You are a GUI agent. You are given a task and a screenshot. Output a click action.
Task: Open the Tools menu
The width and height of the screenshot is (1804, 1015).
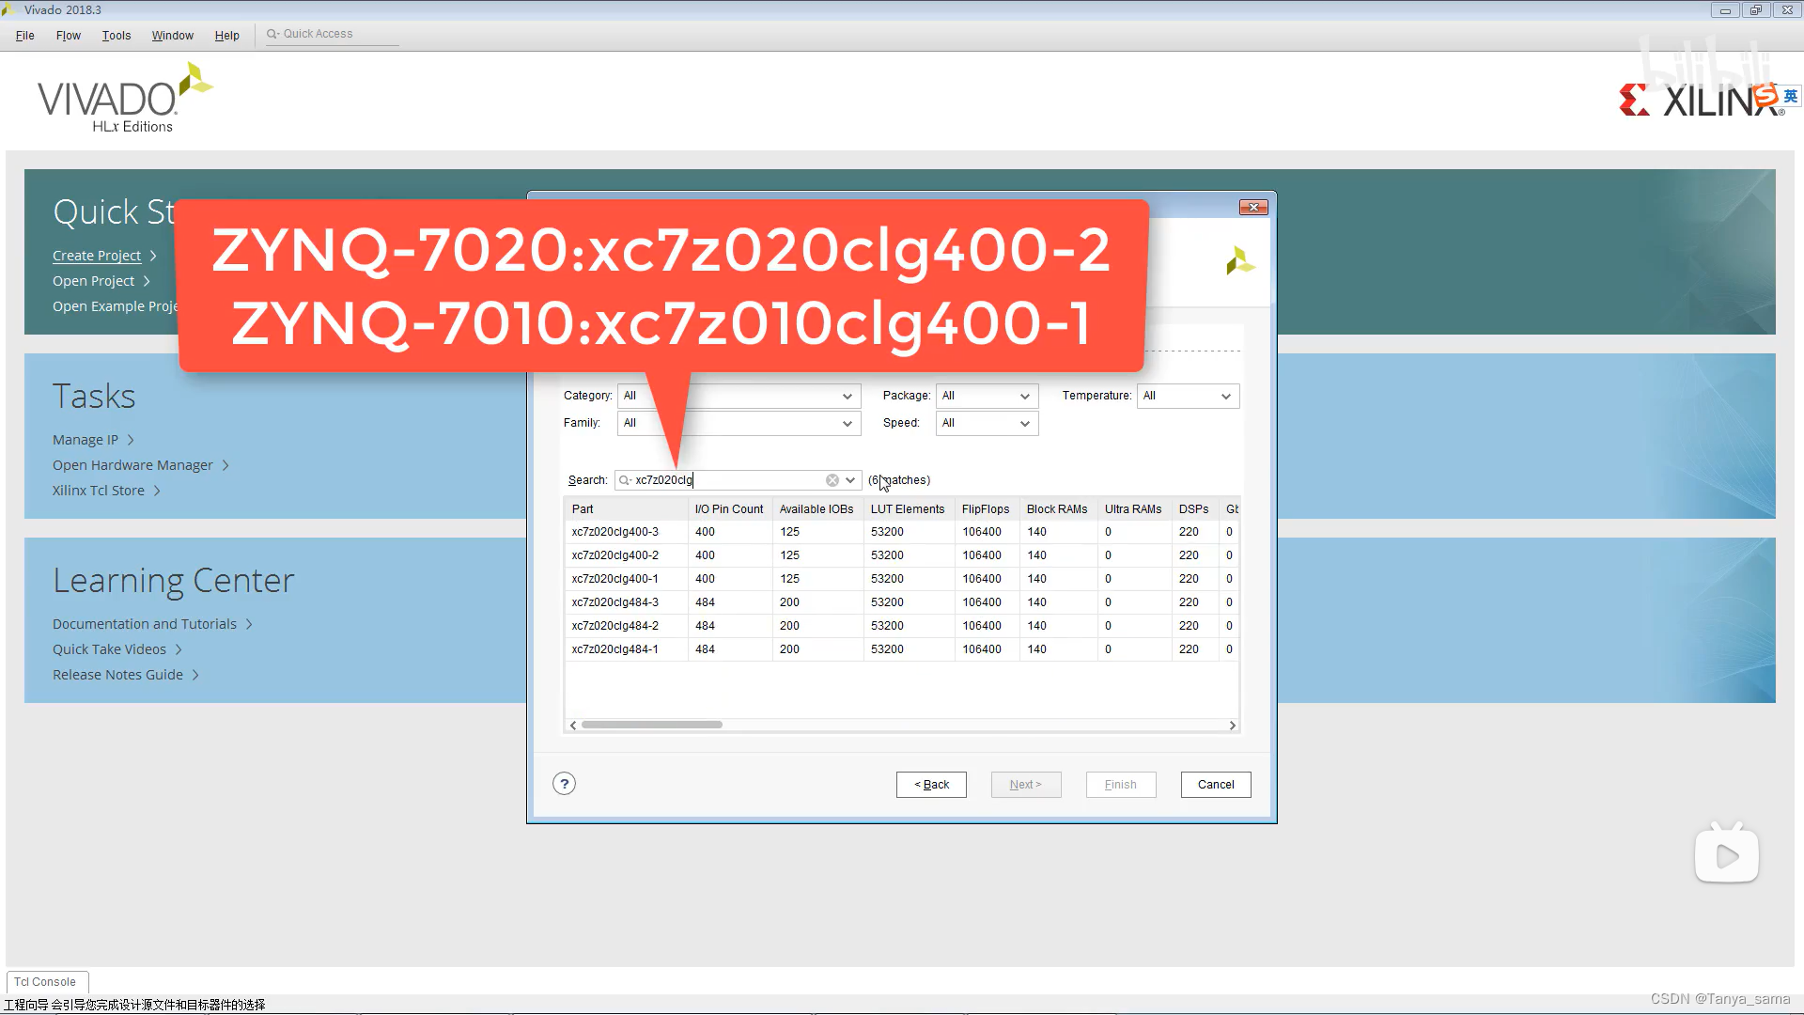point(117,36)
